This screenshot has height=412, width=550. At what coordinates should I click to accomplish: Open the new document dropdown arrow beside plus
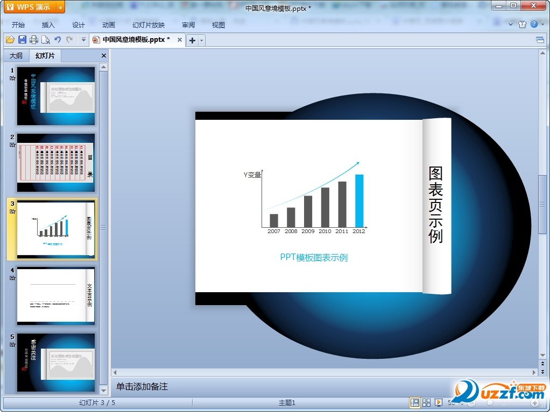coord(201,41)
